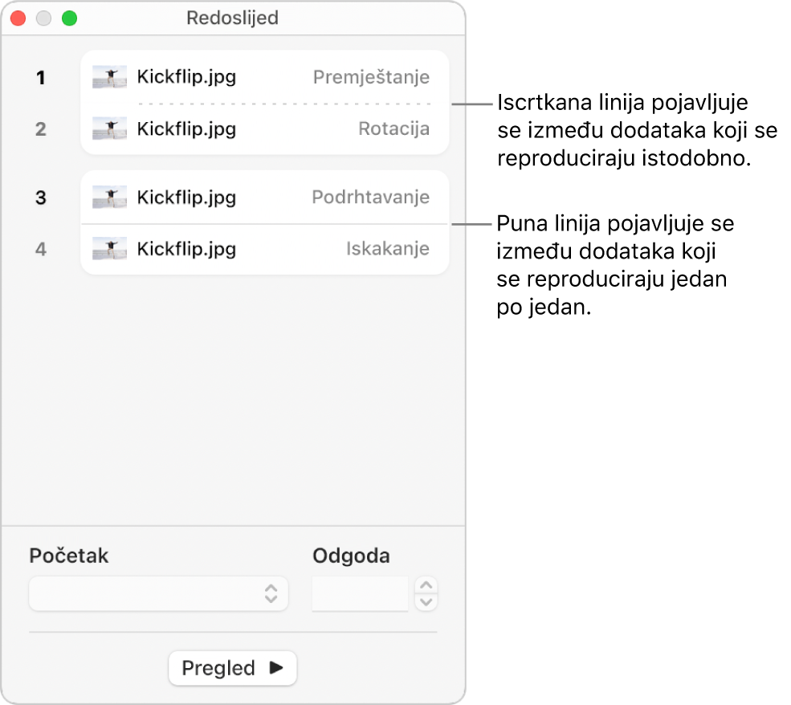This screenshot has width=791, height=705.
Task: Click the Pregled preview button
Action: coord(233,668)
